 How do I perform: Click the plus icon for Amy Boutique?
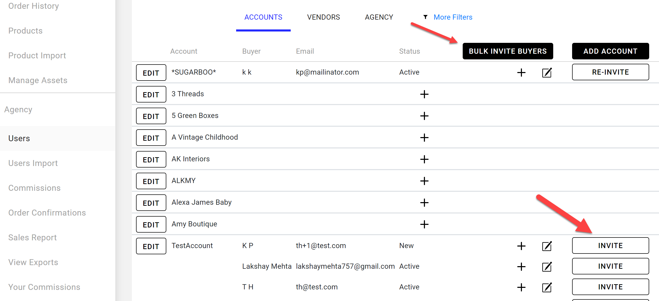pyautogui.click(x=424, y=224)
